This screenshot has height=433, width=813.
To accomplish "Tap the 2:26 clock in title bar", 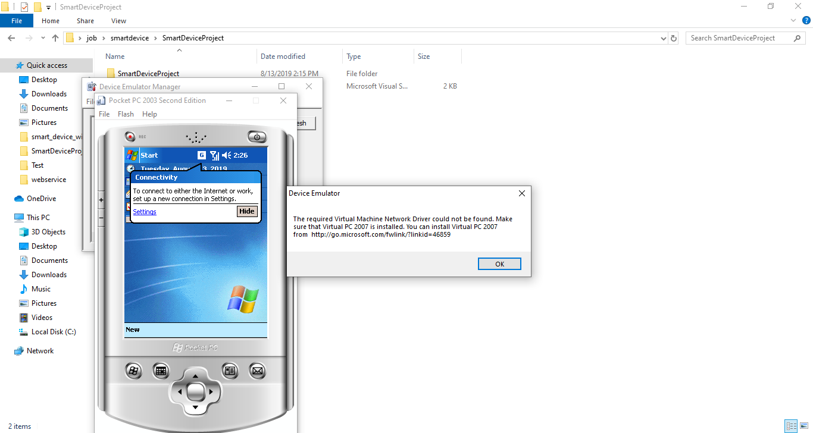I will coord(240,155).
